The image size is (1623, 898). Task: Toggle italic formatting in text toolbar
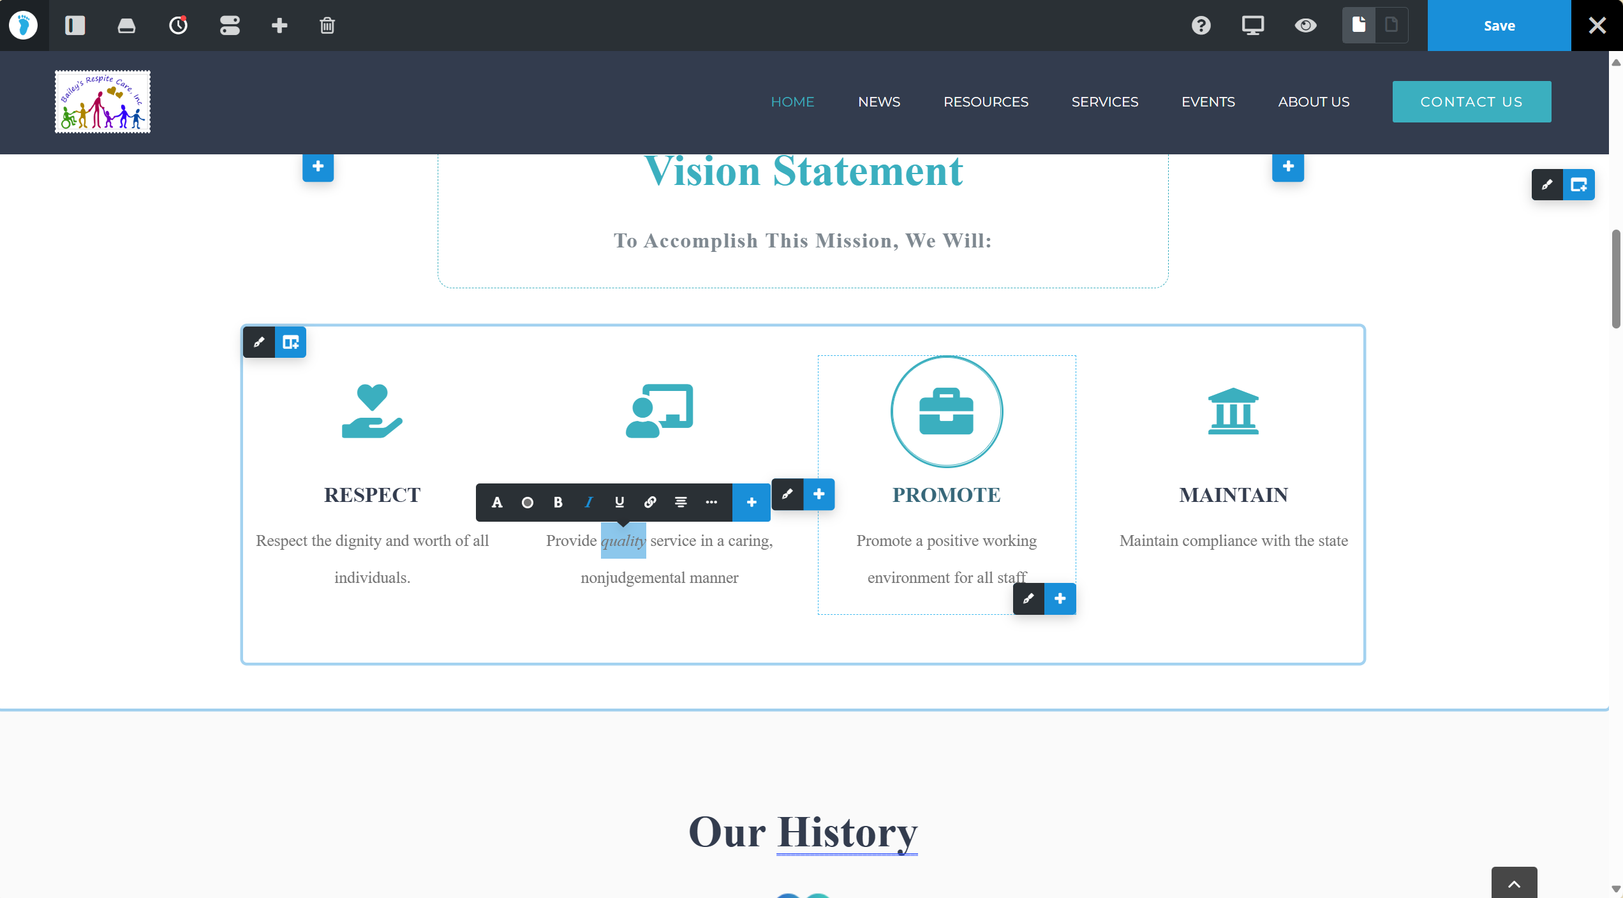pyautogui.click(x=588, y=503)
